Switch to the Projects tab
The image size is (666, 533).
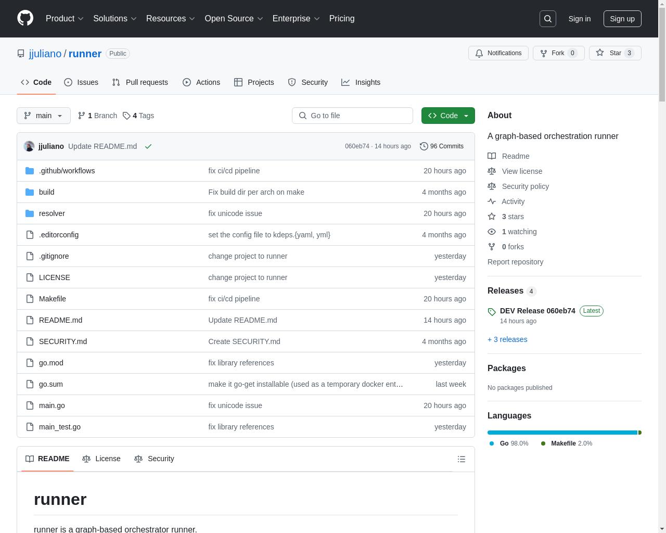click(254, 82)
